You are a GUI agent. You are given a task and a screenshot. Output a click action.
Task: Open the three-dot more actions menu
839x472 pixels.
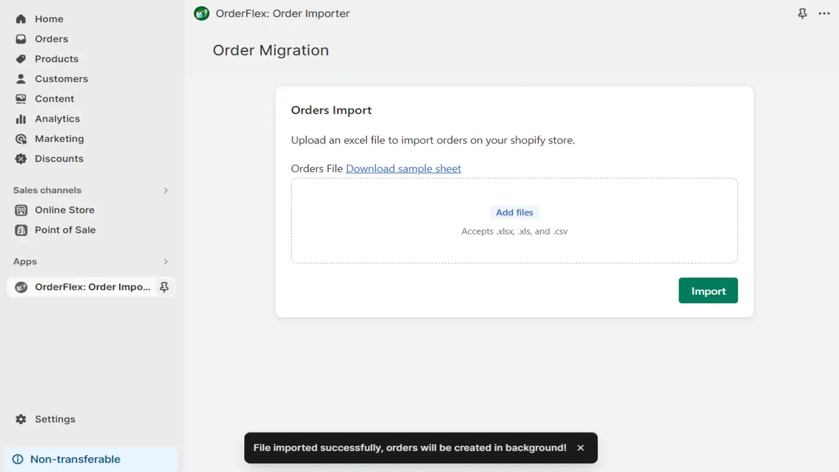824,14
